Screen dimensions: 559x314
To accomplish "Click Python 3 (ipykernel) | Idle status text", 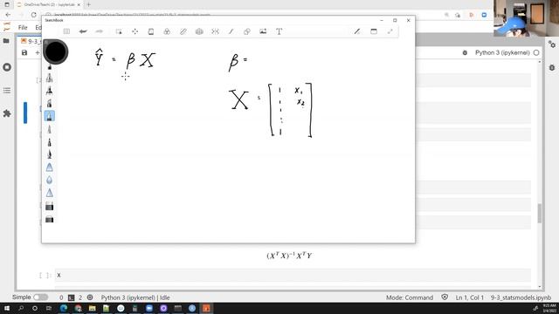I will [135, 297].
